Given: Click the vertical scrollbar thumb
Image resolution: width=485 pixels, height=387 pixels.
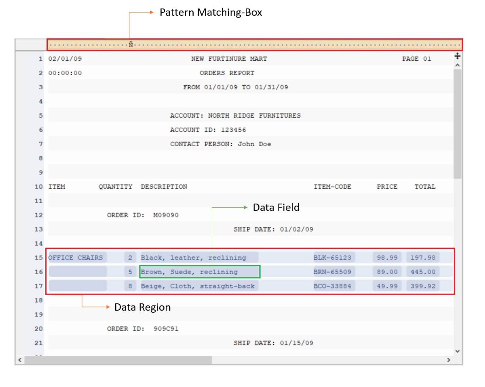Looking at the screenshot, I should (x=458, y=123).
